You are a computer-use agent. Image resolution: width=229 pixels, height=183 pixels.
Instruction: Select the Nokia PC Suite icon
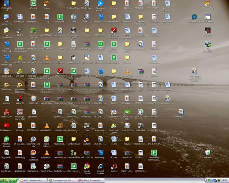tap(141, 112)
